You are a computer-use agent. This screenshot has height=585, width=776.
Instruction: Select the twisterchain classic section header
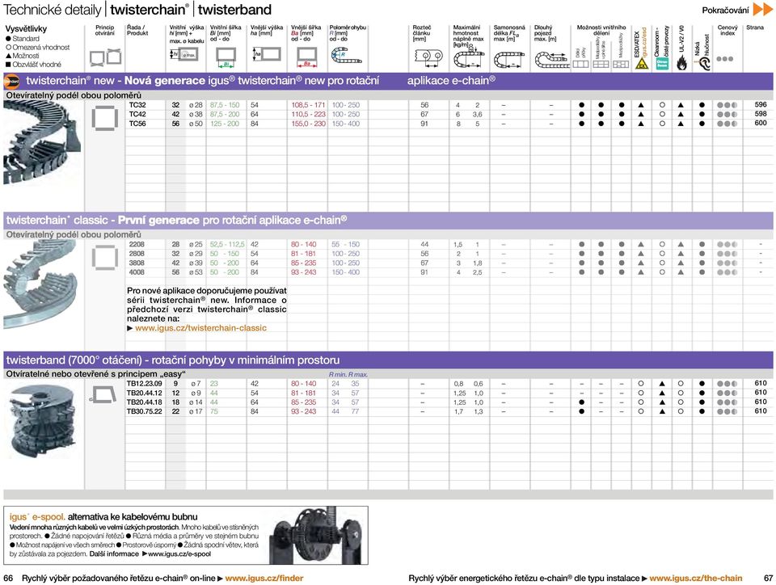(x=388, y=220)
